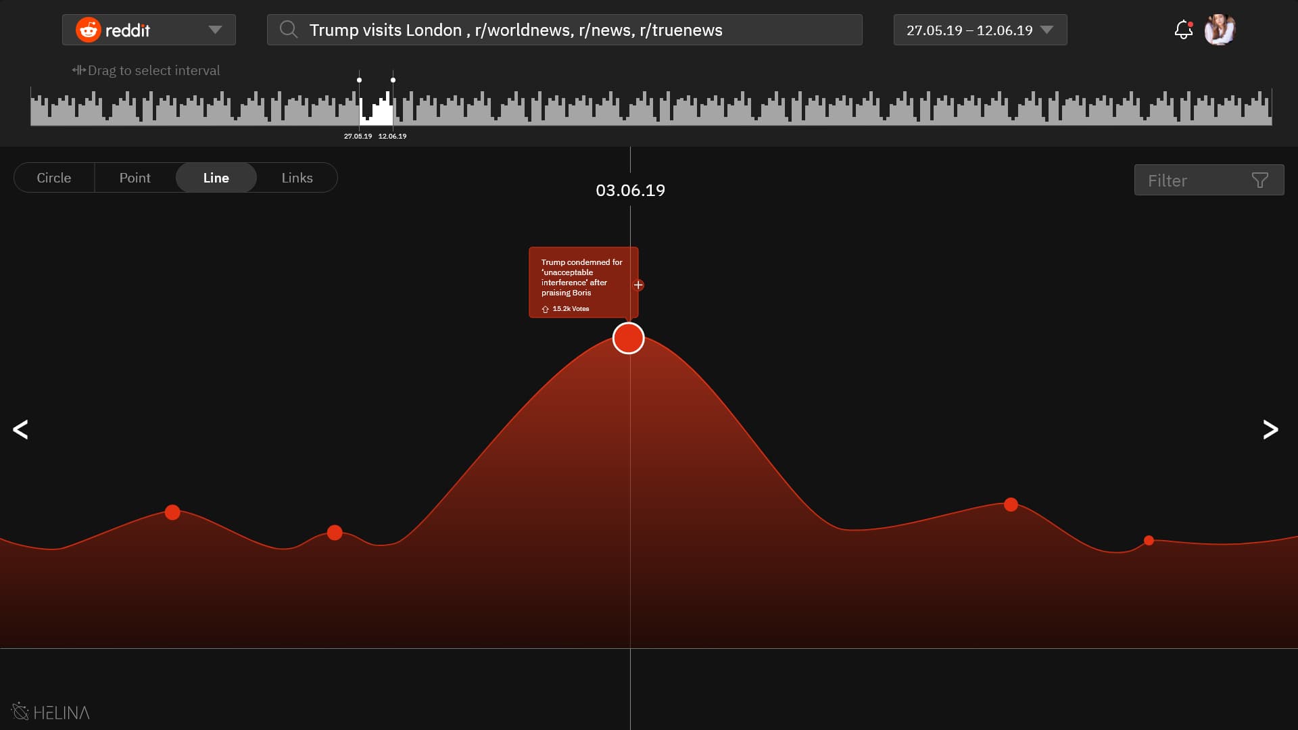Image resolution: width=1298 pixels, height=730 pixels.
Task: Click the plus icon on post tooltip
Action: [638, 285]
